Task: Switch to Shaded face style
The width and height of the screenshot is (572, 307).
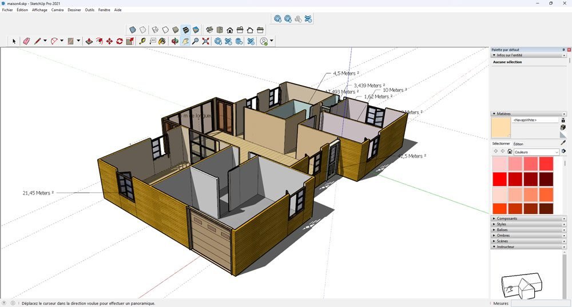Action: pos(176,30)
